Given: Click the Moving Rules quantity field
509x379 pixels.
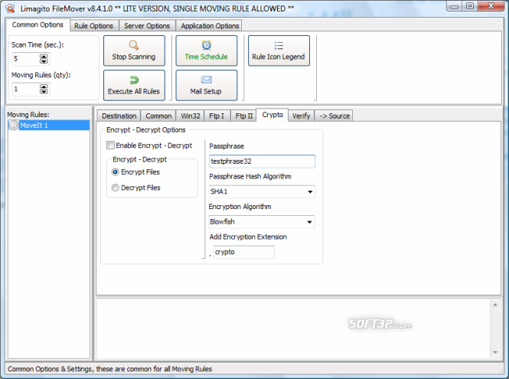Looking at the screenshot, I should 26,89.
